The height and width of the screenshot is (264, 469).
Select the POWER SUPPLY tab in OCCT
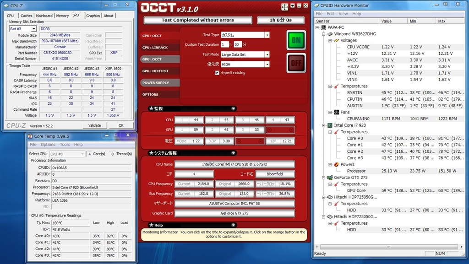(x=160, y=83)
